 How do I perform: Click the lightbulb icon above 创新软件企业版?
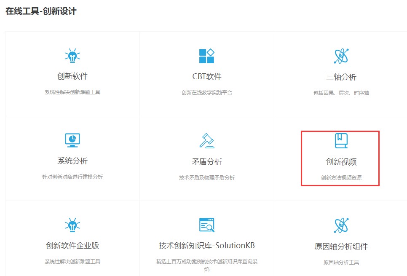click(x=72, y=225)
